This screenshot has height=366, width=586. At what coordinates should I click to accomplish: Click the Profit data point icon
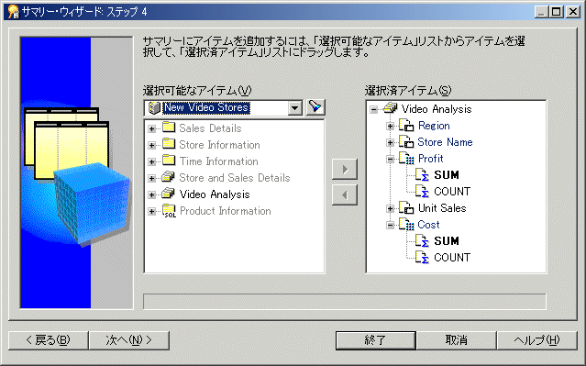click(x=406, y=159)
